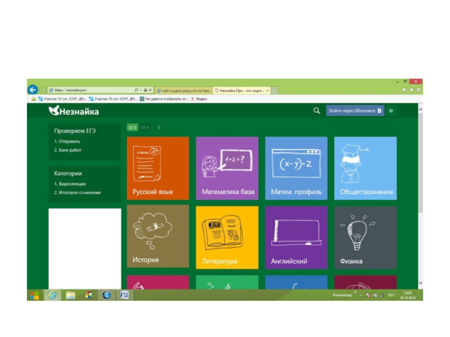Click the address bar showing neznaika.pro
Screen dimensions: 450x337
click(x=91, y=90)
